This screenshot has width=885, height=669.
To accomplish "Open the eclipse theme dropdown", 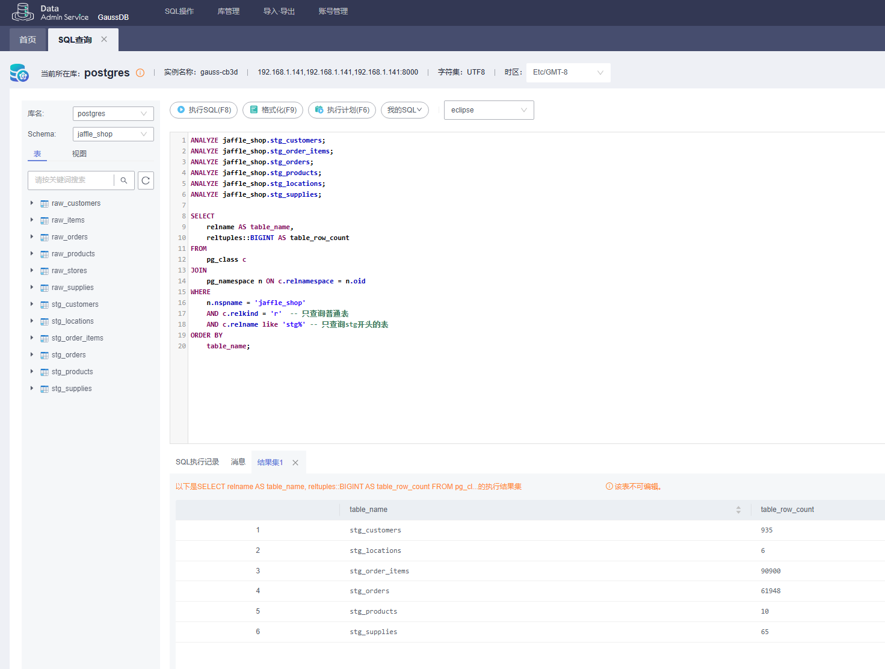I will pos(489,110).
